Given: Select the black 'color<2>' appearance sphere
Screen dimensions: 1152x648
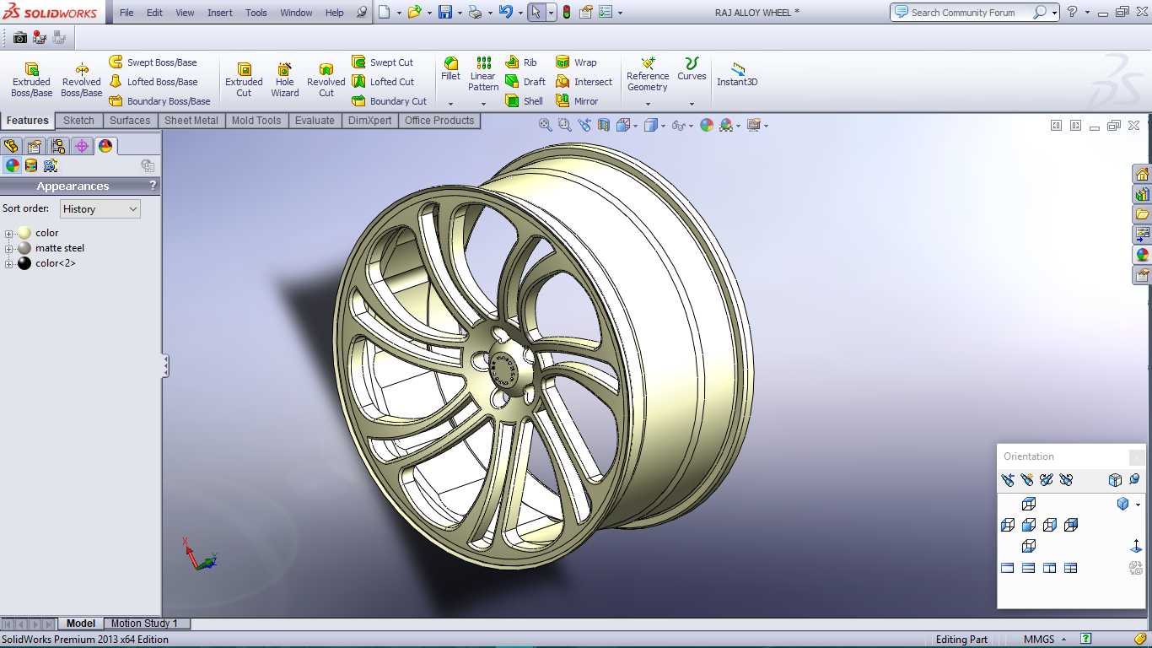Looking at the screenshot, I should (x=24, y=263).
